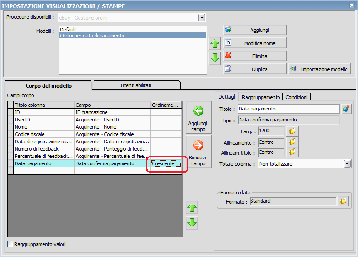The width and height of the screenshot is (358, 257).
Task: Open folder icon next to Allineamento field
Action: click(292, 142)
